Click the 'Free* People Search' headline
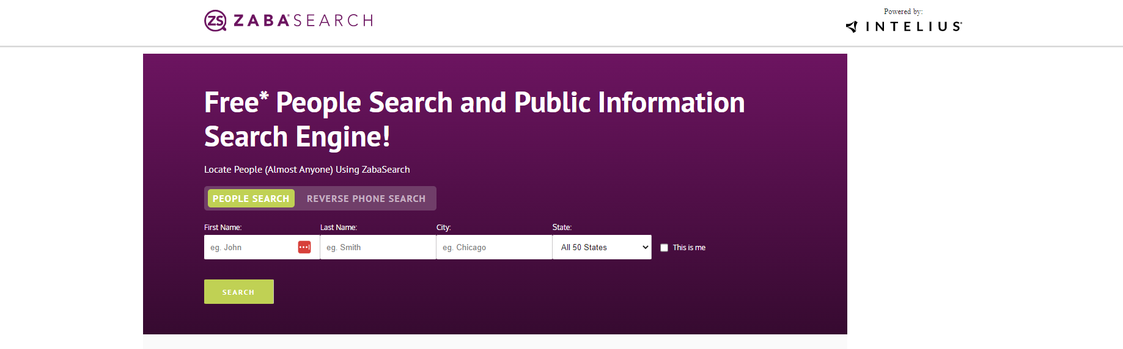 coord(474,120)
